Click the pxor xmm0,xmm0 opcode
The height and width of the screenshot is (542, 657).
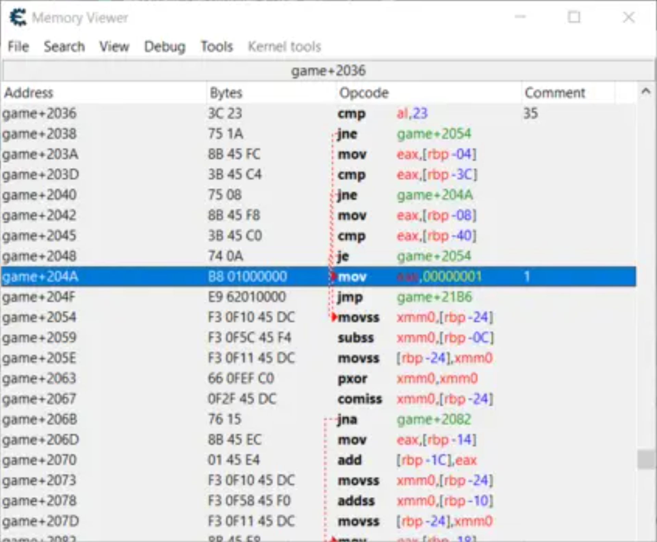click(352, 379)
